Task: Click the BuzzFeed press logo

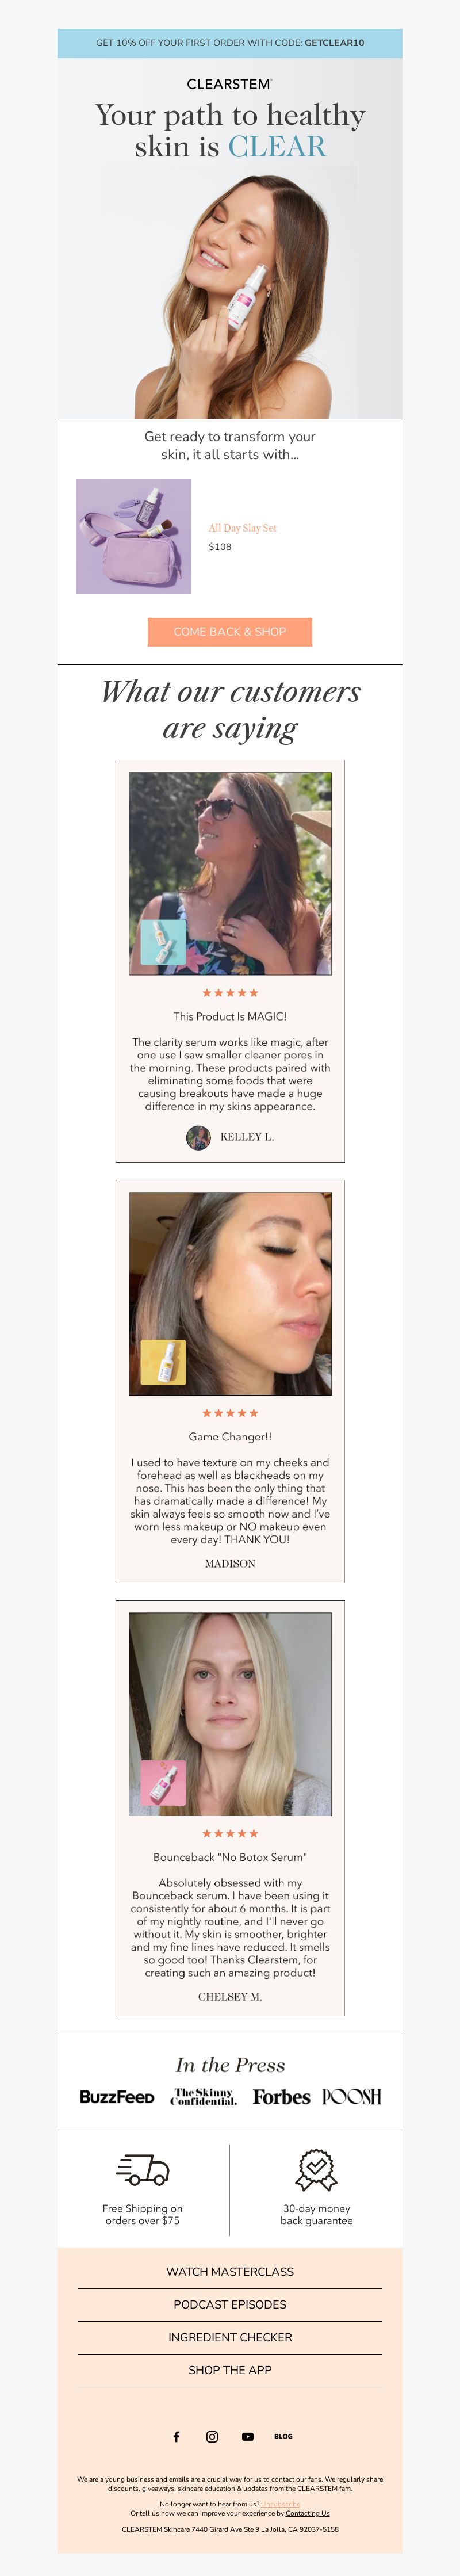Action: click(117, 2097)
